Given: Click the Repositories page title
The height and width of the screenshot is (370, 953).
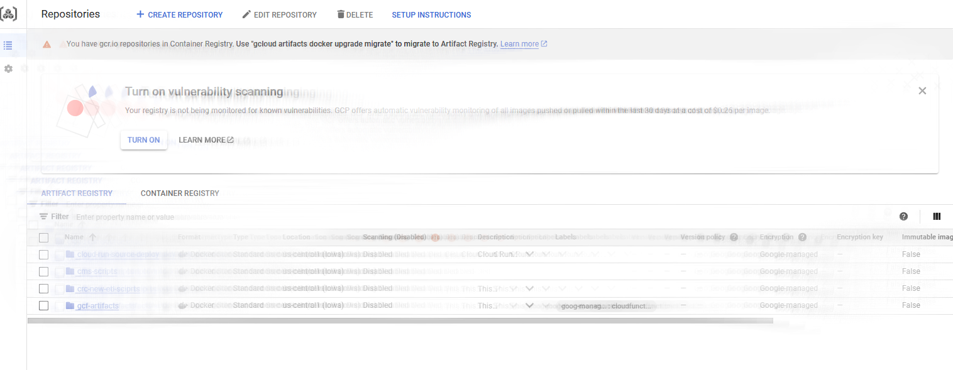Looking at the screenshot, I should pyautogui.click(x=70, y=14).
